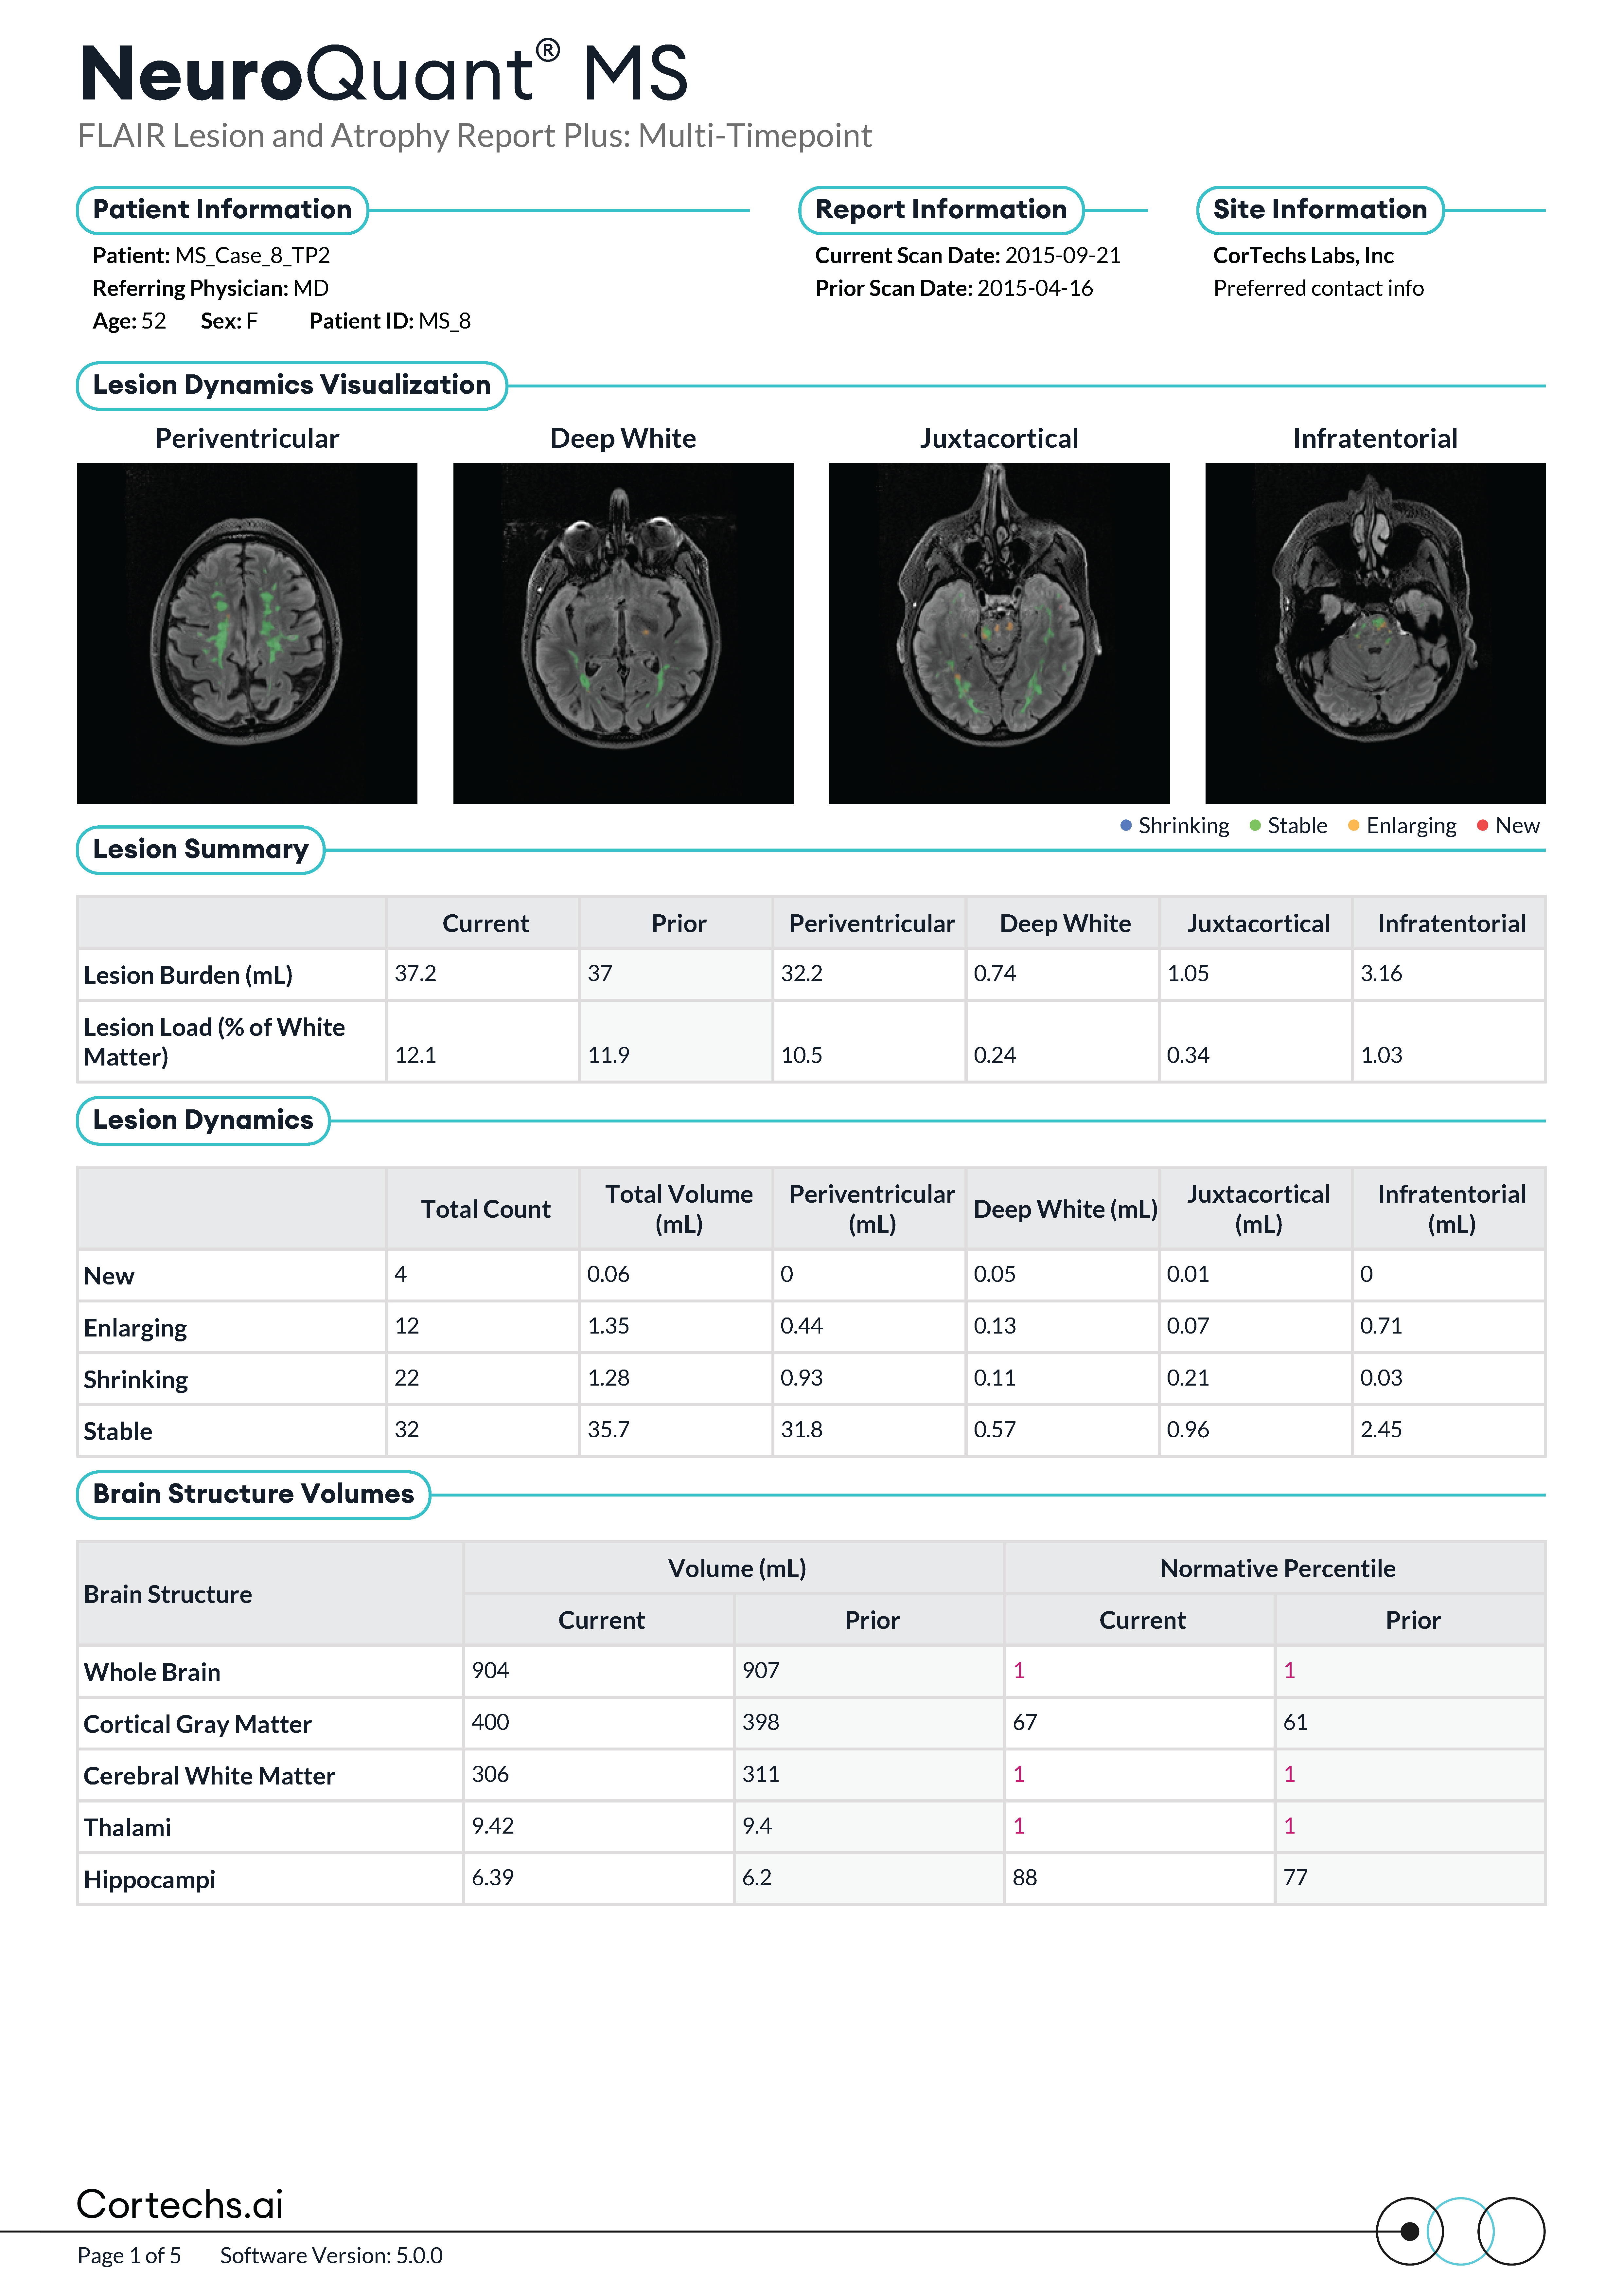Select the Whole Brain table row label

(152, 1672)
